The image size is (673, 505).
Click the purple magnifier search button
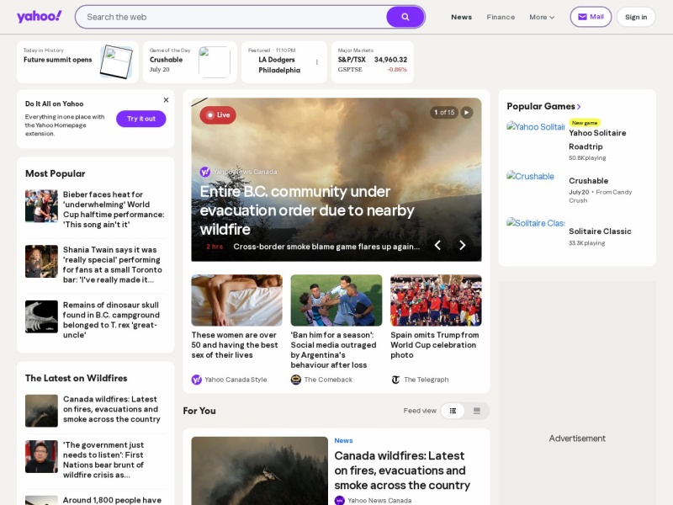[x=405, y=17]
